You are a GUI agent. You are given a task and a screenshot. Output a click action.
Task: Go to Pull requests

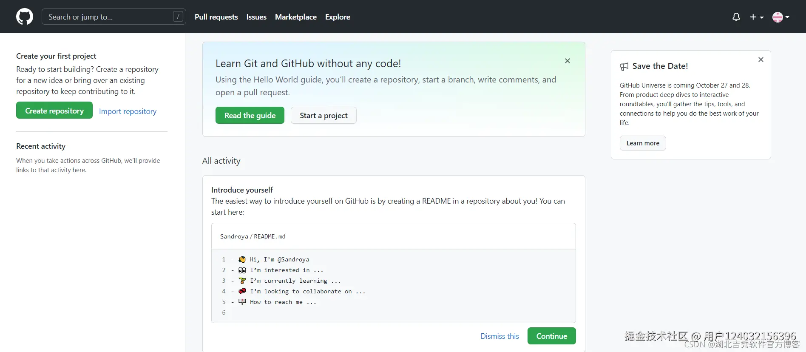[x=216, y=17]
